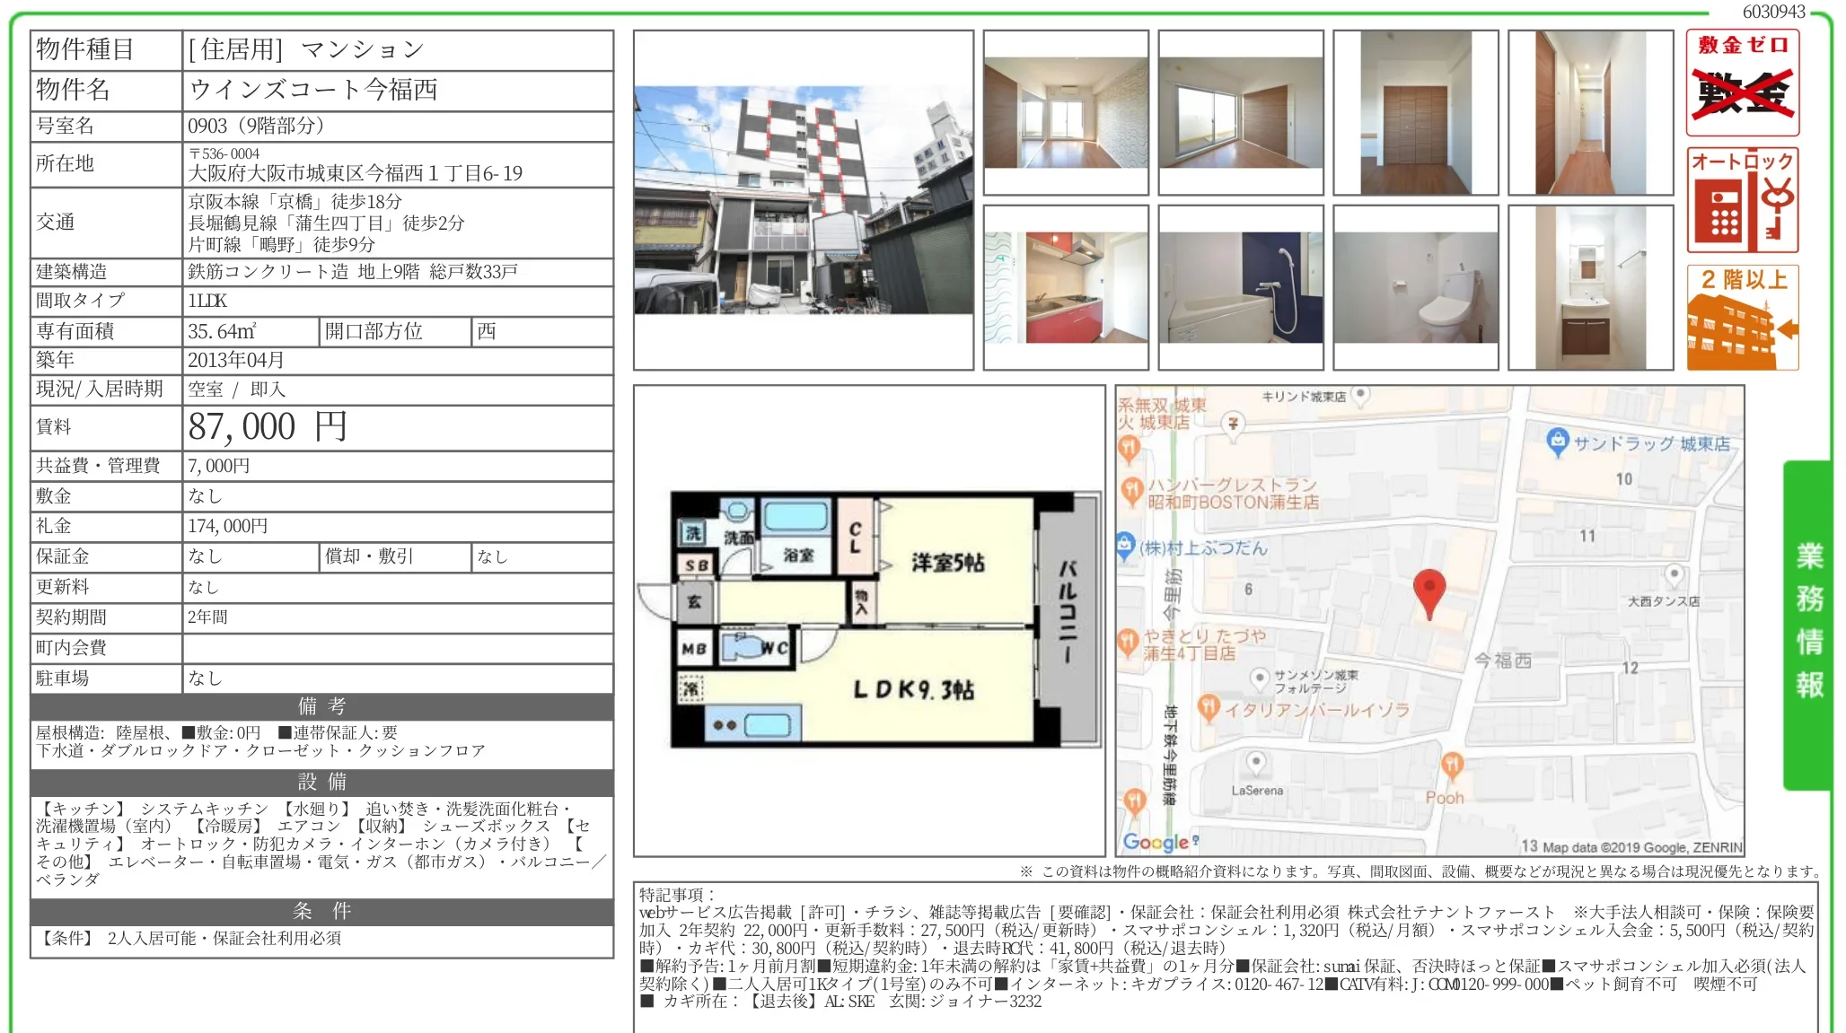This screenshot has height=1033, width=1846.
Task: Click the 設備 section header
Action: tap(321, 782)
